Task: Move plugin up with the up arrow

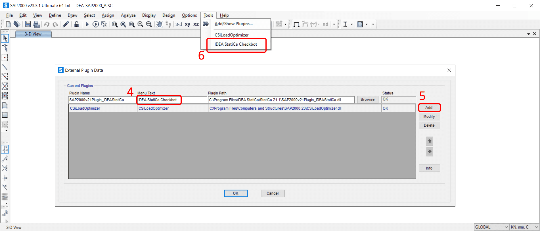Action: coord(430,141)
